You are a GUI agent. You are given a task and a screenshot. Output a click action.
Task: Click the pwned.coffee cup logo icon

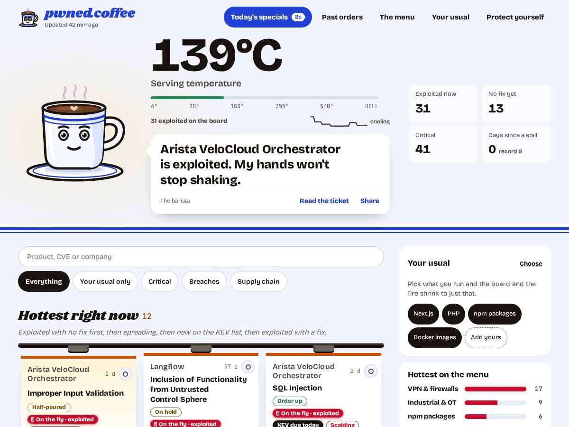pyautogui.click(x=28, y=18)
